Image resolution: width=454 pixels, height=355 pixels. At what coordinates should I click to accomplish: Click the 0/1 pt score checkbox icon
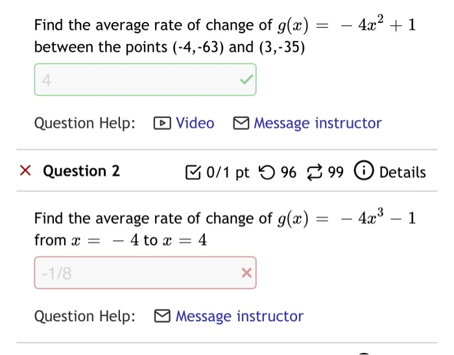point(193,173)
